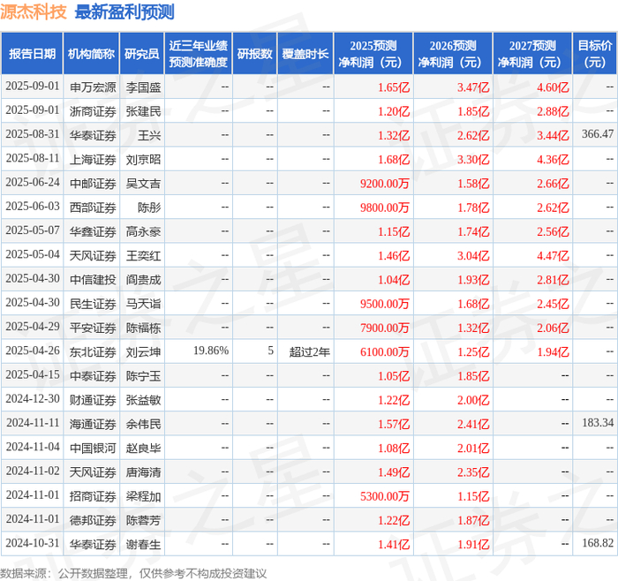618x581 pixels.
Task: Click the 近三年业绩预测准确度 header
Action: click(199, 54)
